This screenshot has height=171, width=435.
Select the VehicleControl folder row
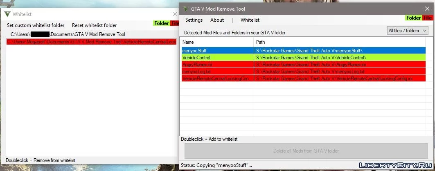tap(303, 58)
